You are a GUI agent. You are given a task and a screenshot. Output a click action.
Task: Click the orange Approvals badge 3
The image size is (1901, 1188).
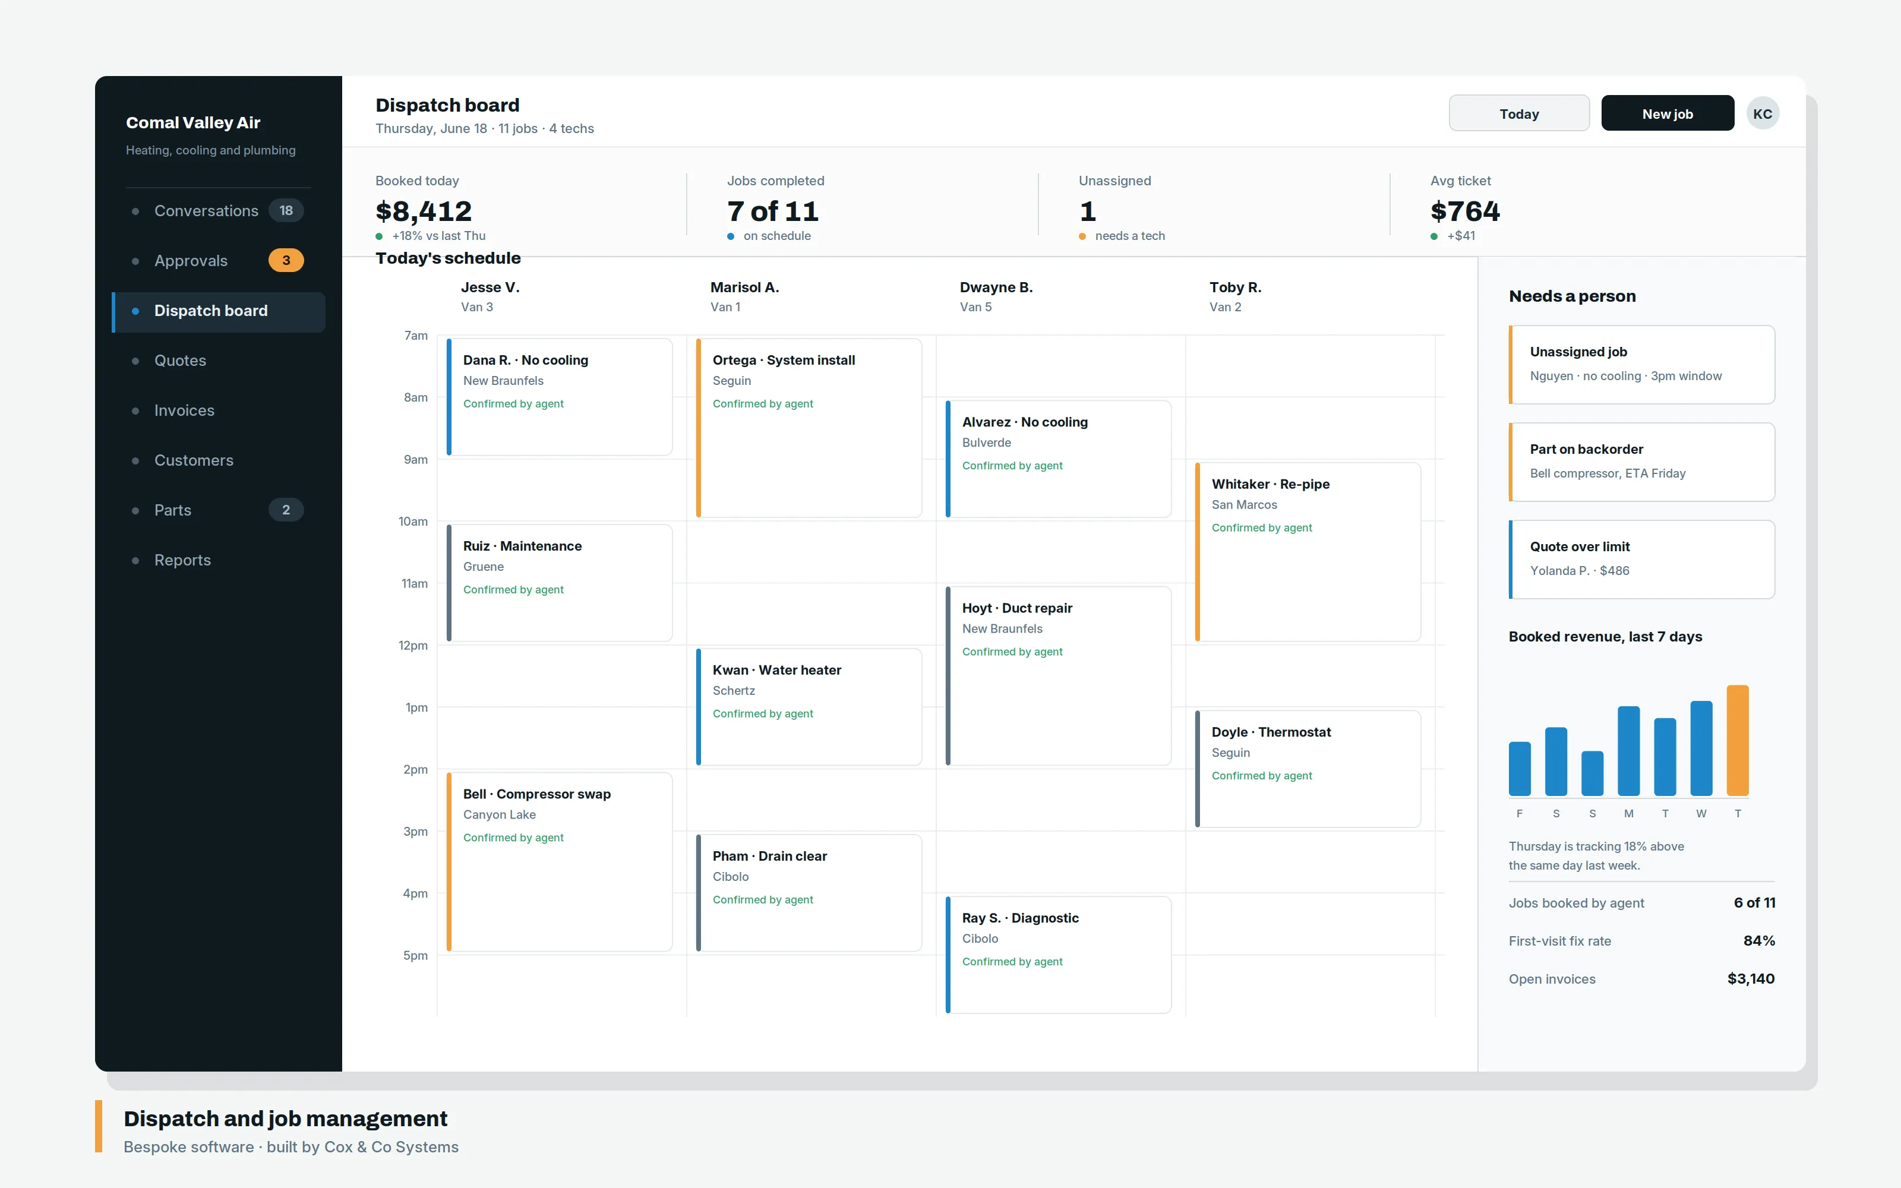click(286, 261)
